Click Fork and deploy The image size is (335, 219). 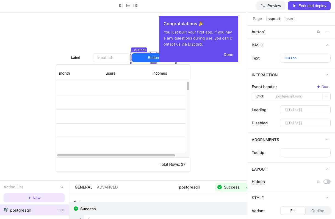click(x=309, y=6)
